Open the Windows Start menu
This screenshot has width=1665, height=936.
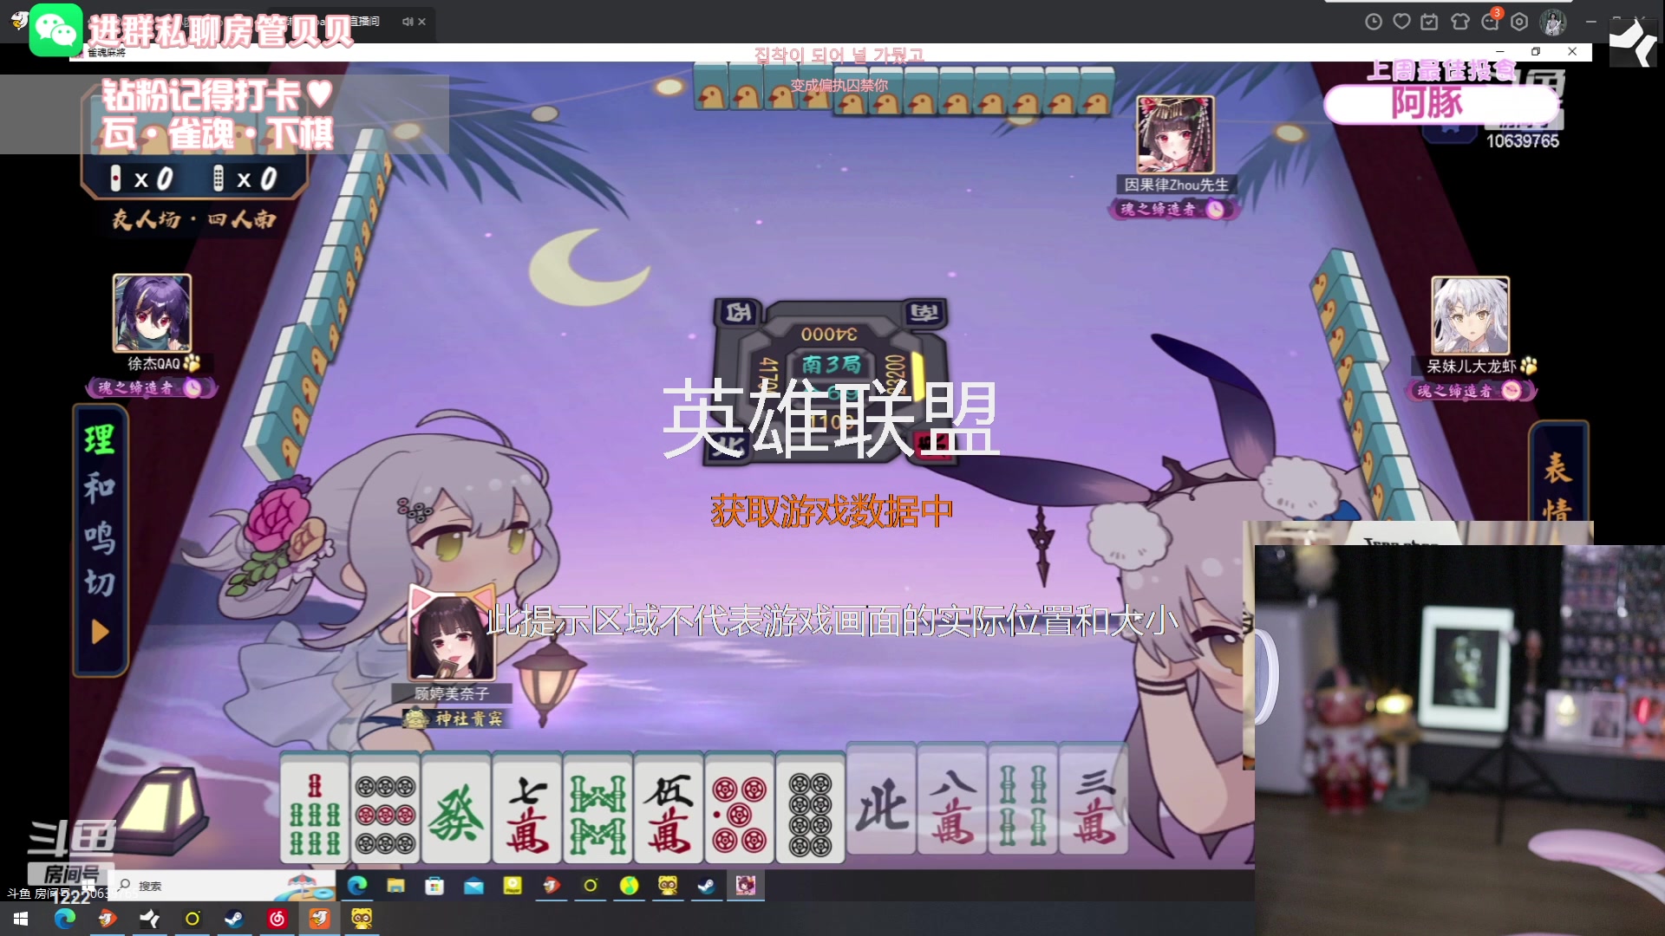tap(21, 919)
